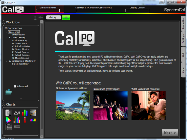
Task: Open the Data grid chart icon
Action: point(17,127)
